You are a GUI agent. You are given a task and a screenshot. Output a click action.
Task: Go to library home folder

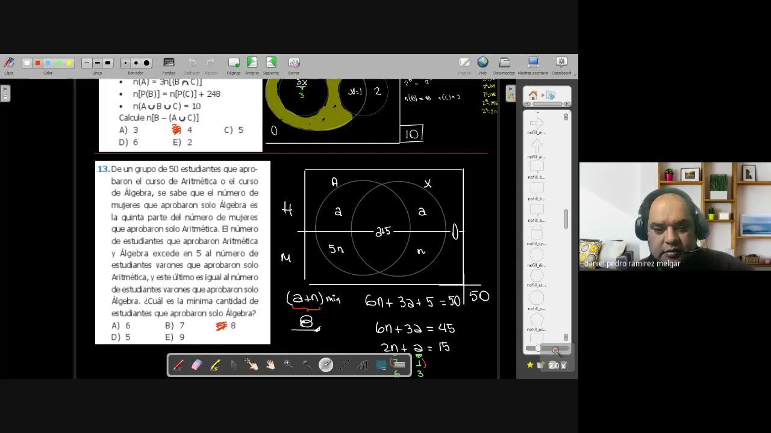pyautogui.click(x=533, y=95)
